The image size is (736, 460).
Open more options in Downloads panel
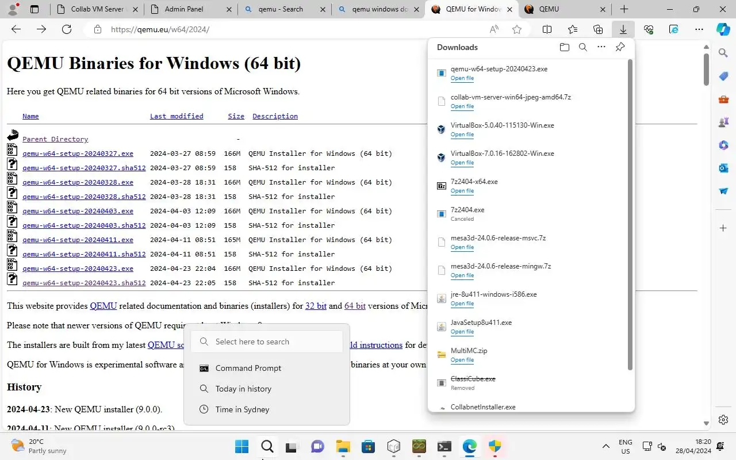click(x=601, y=47)
